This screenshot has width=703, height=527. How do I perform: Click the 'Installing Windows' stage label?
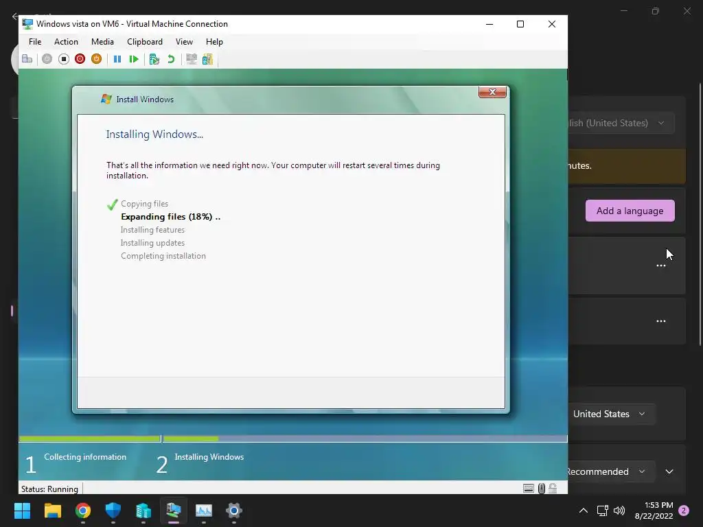click(x=209, y=457)
